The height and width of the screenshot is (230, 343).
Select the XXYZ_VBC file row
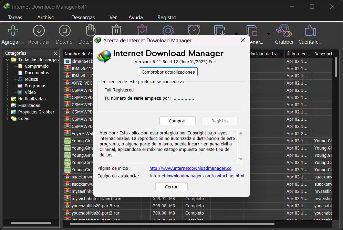point(79,83)
